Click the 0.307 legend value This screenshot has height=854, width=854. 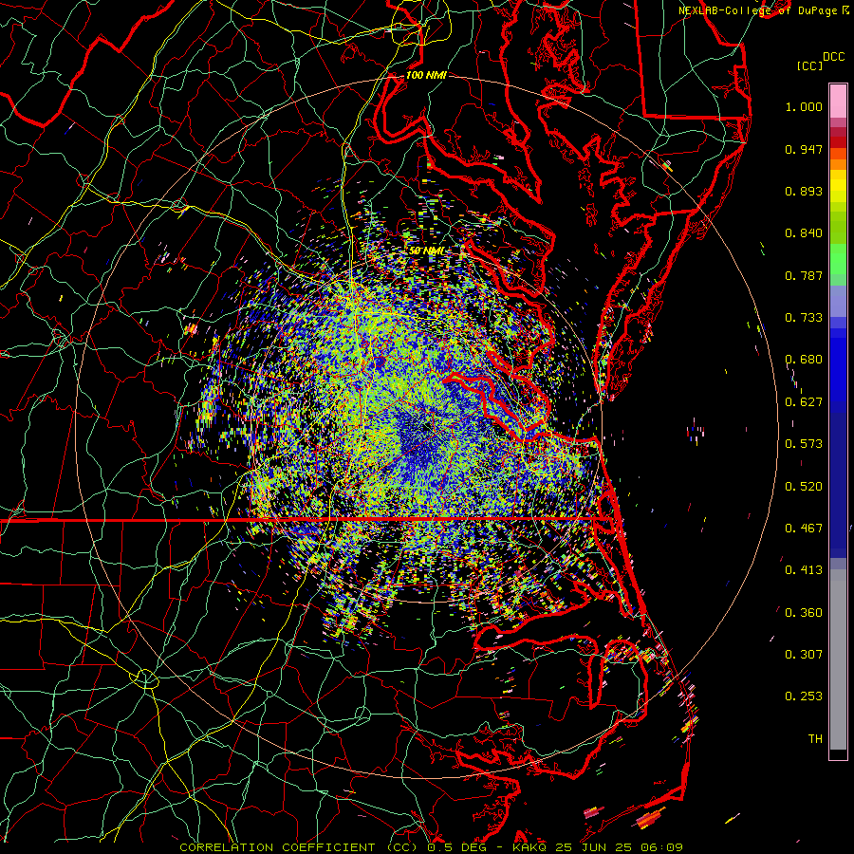pos(804,655)
